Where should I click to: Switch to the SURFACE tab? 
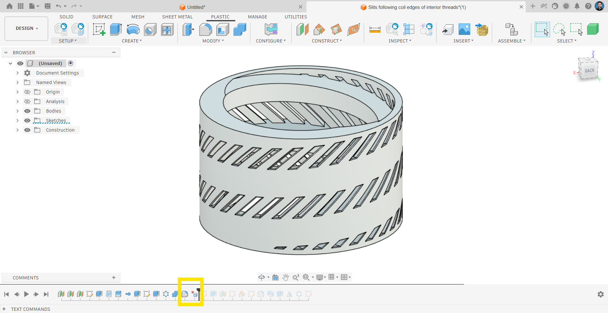[102, 17]
